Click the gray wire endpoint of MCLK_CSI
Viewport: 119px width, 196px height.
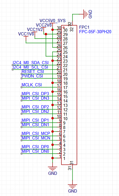22,87
